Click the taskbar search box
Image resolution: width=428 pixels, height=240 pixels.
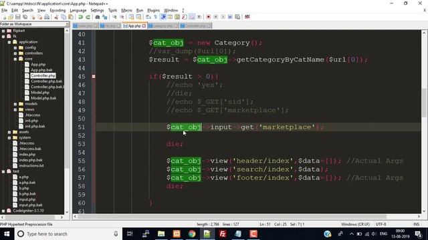click(x=68, y=234)
